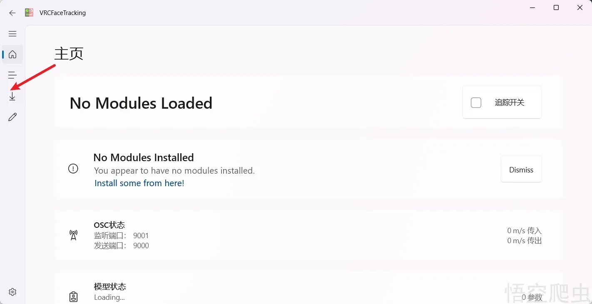
Task: Click the VRCFaceTracking app logo icon
Action: [29, 12]
